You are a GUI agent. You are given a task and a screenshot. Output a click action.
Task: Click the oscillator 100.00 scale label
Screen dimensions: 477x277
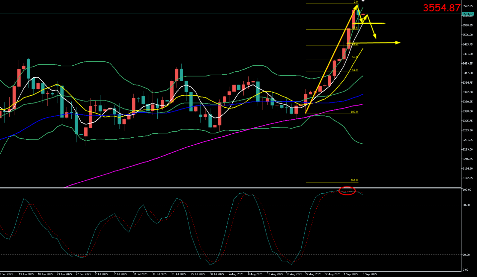point(468,190)
